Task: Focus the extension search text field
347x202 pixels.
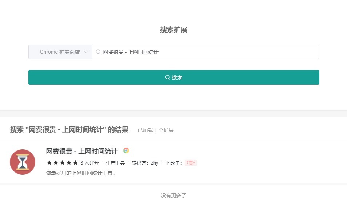Action: [x=207, y=52]
